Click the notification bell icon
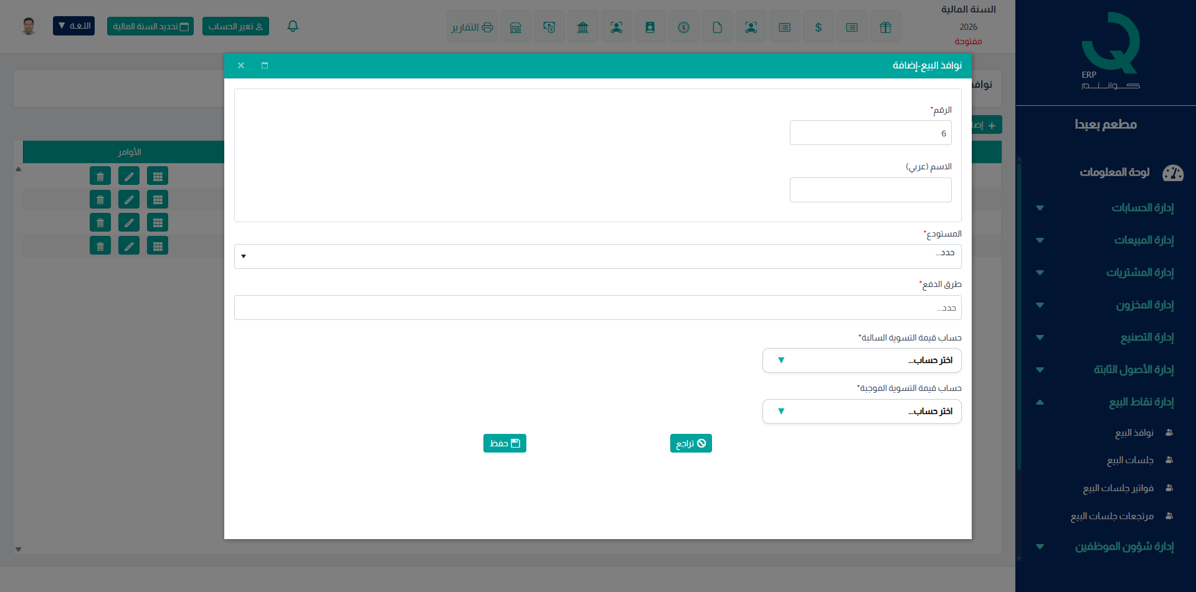This screenshot has width=1196, height=592. pos(293,26)
